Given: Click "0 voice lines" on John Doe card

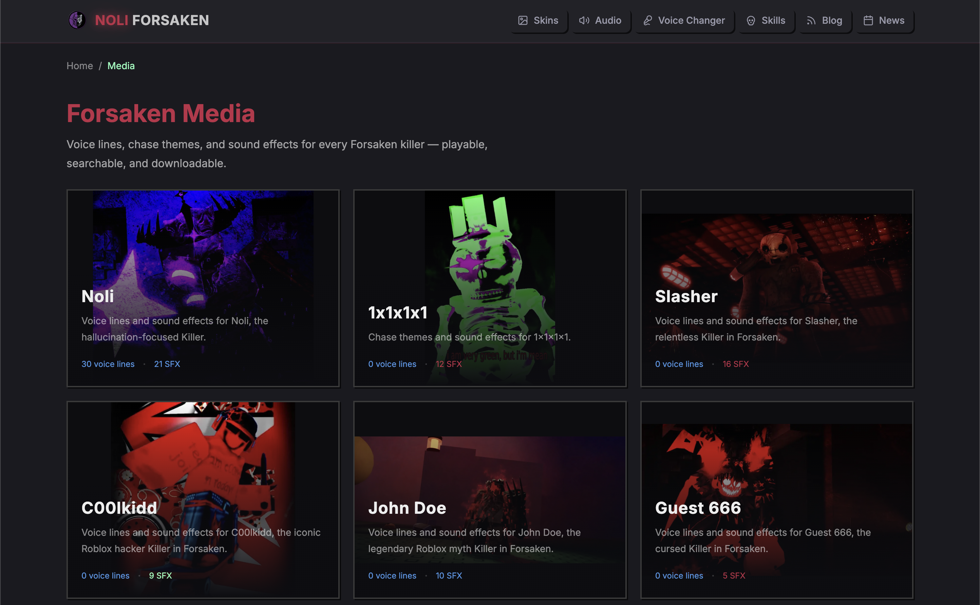Looking at the screenshot, I should (x=392, y=575).
